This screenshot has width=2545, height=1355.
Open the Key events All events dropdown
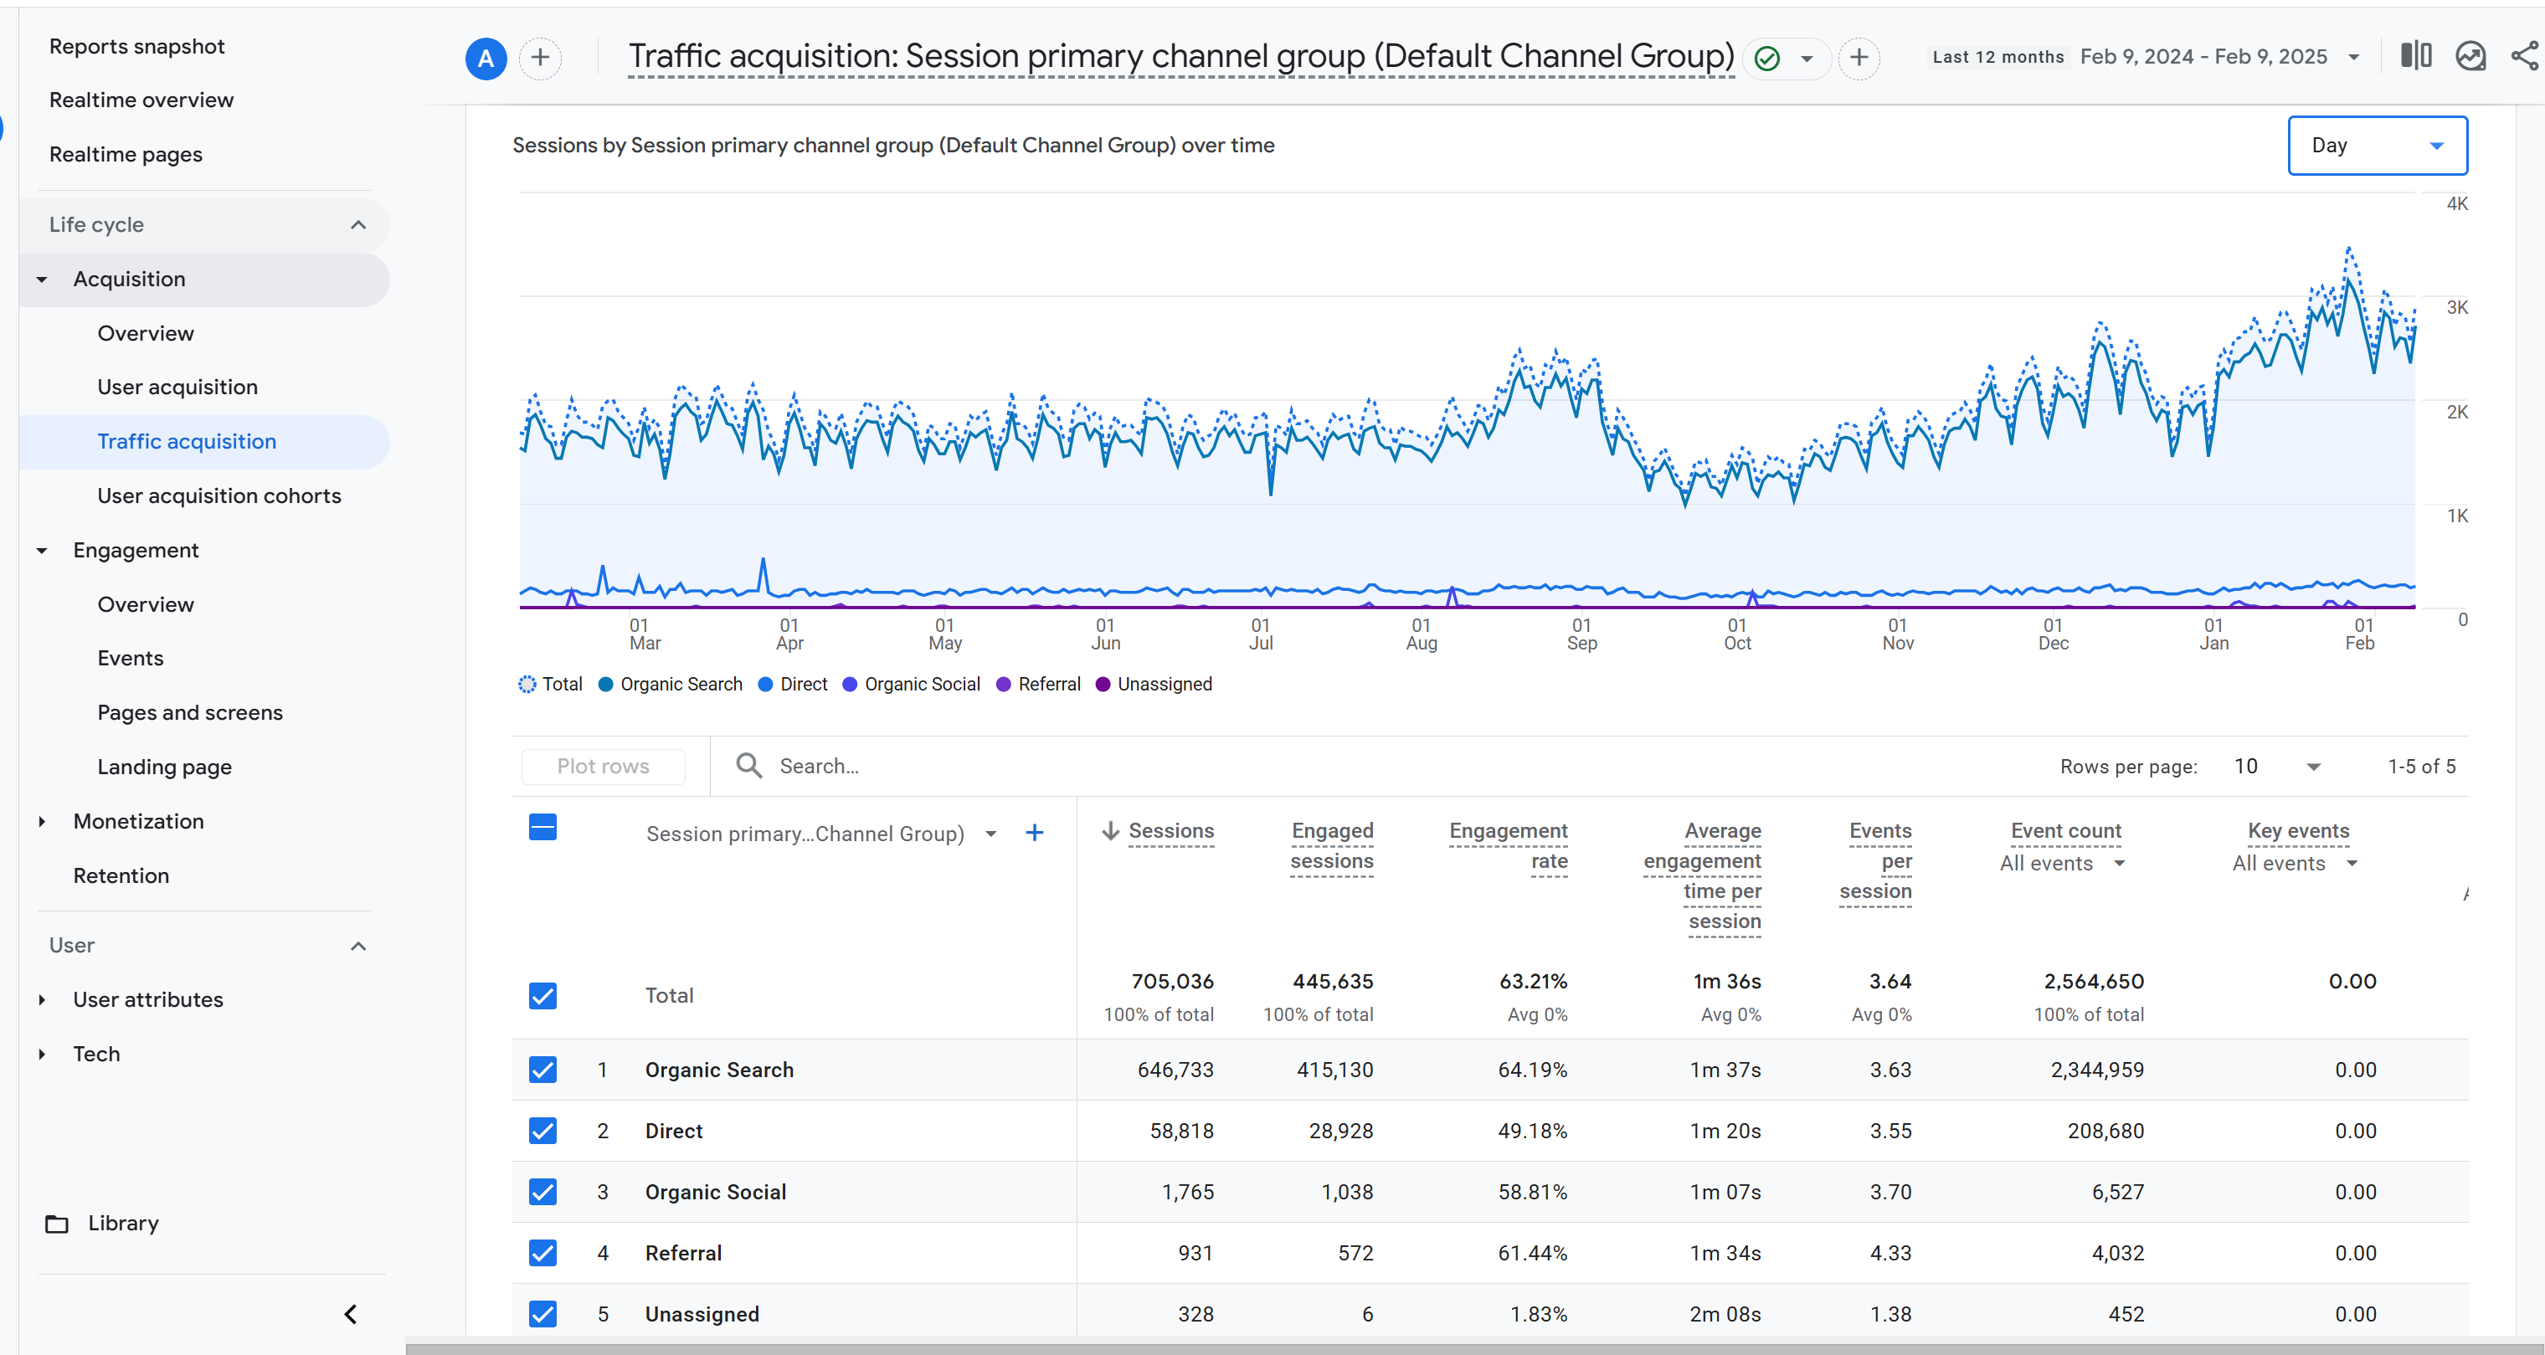pos(2295,865)
